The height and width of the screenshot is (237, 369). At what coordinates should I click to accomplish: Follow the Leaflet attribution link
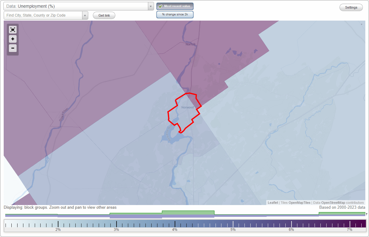coord(272,202)
